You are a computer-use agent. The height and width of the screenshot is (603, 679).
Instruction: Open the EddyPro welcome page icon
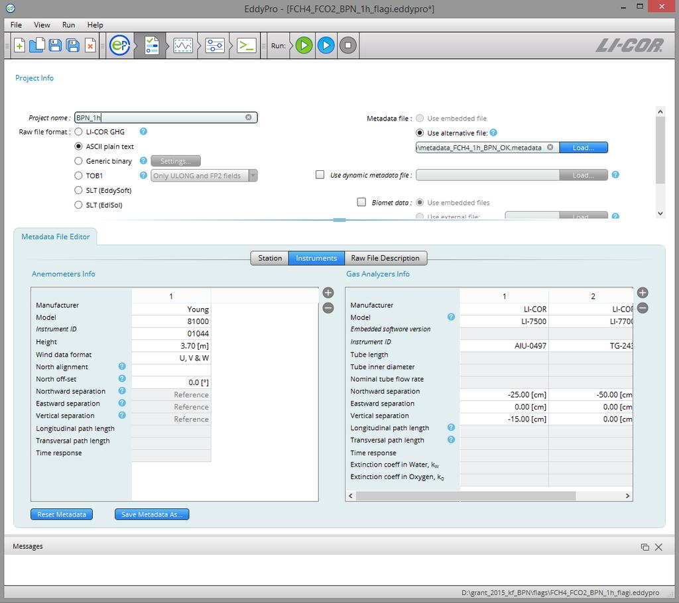(119, 45)
